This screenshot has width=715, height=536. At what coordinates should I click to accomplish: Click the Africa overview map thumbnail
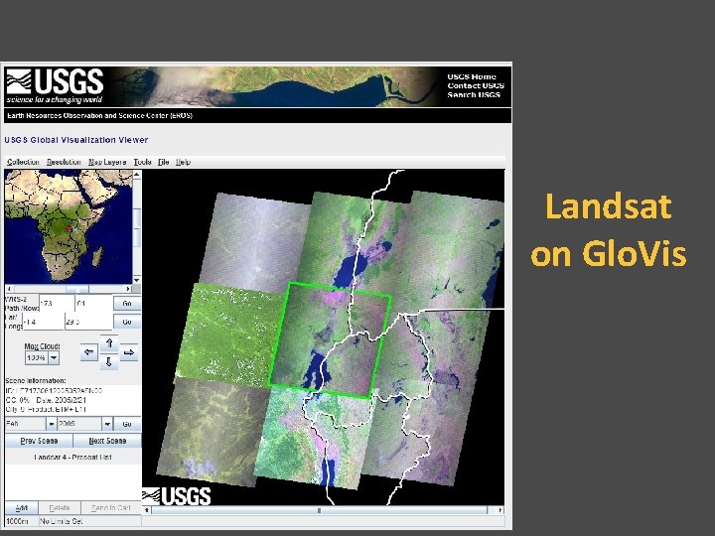(x=69, y=227)
